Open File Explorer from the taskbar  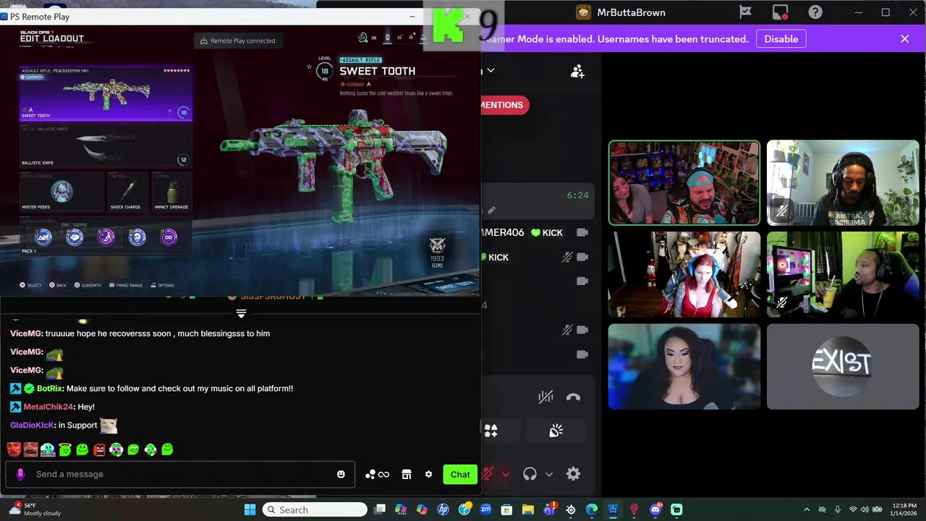click(528, 509)
